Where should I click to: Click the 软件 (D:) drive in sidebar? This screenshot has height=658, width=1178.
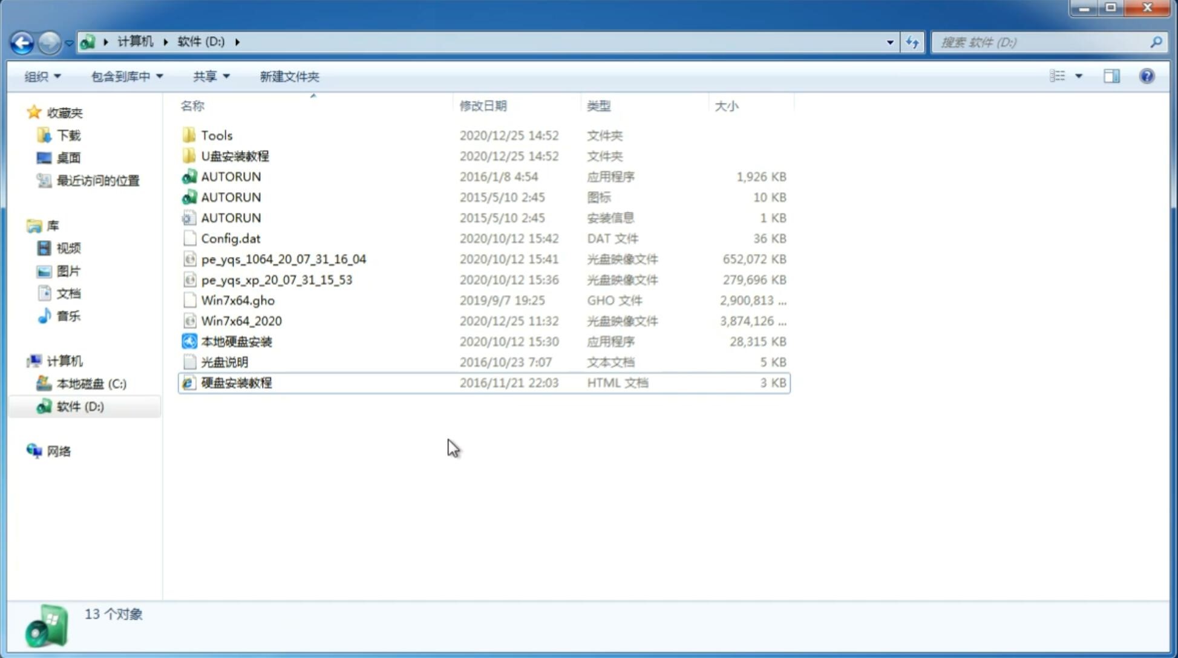pyautogui.click(x=79, y=406)
